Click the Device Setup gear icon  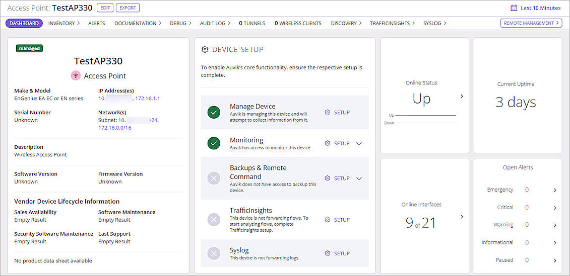pyautogui.click(x=205, y=49)
